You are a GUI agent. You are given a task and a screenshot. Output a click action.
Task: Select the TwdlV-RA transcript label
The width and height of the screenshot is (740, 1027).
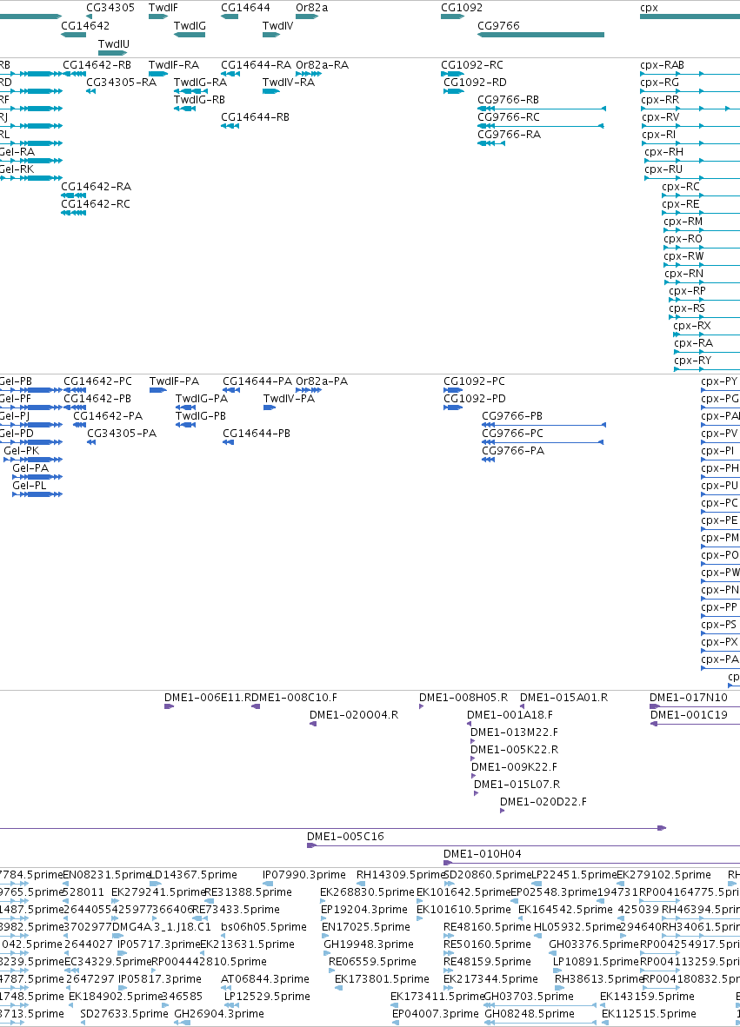pyautogui.click(x=289, y=83)
